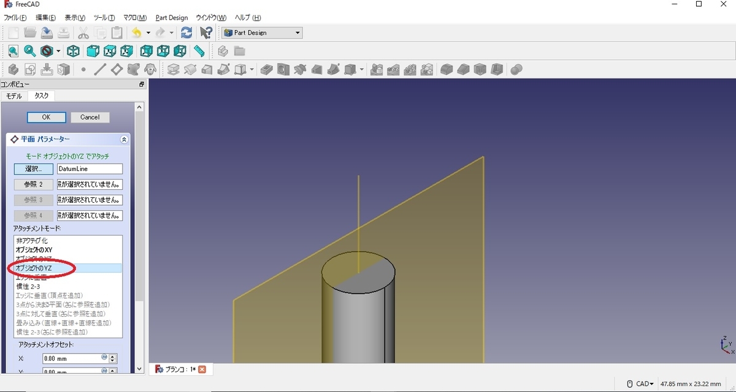Close the ブランコ : 1* document tab

[x=202, y=369]
